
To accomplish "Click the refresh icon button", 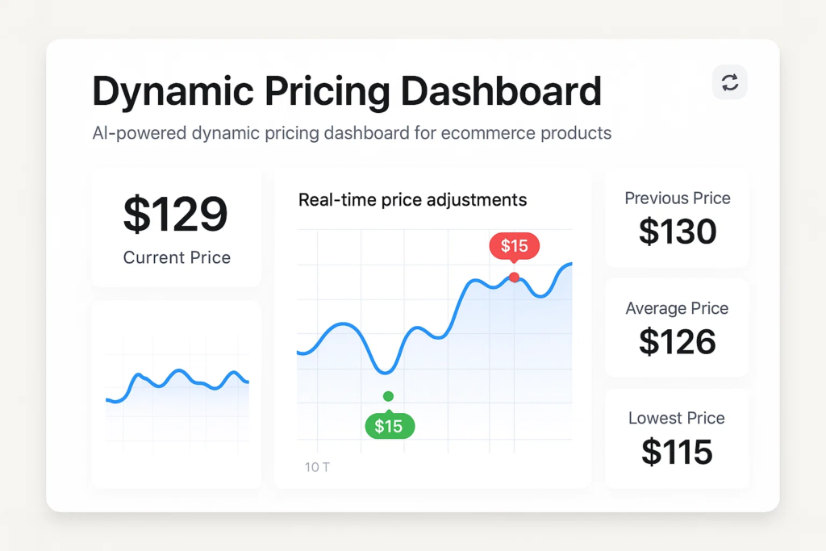I will [x=730, y=83].
